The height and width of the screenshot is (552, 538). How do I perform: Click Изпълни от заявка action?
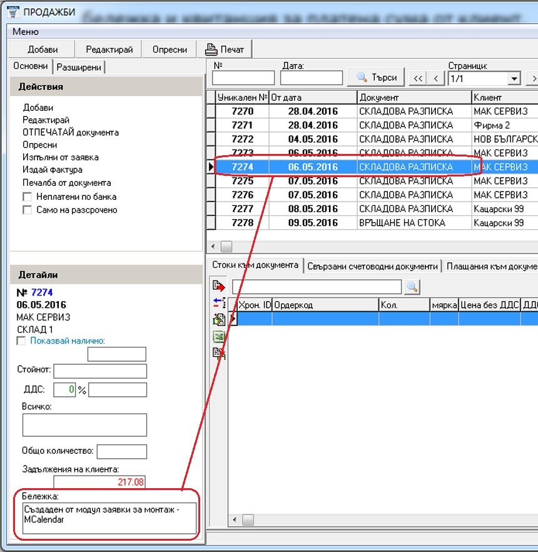[61, 157]
